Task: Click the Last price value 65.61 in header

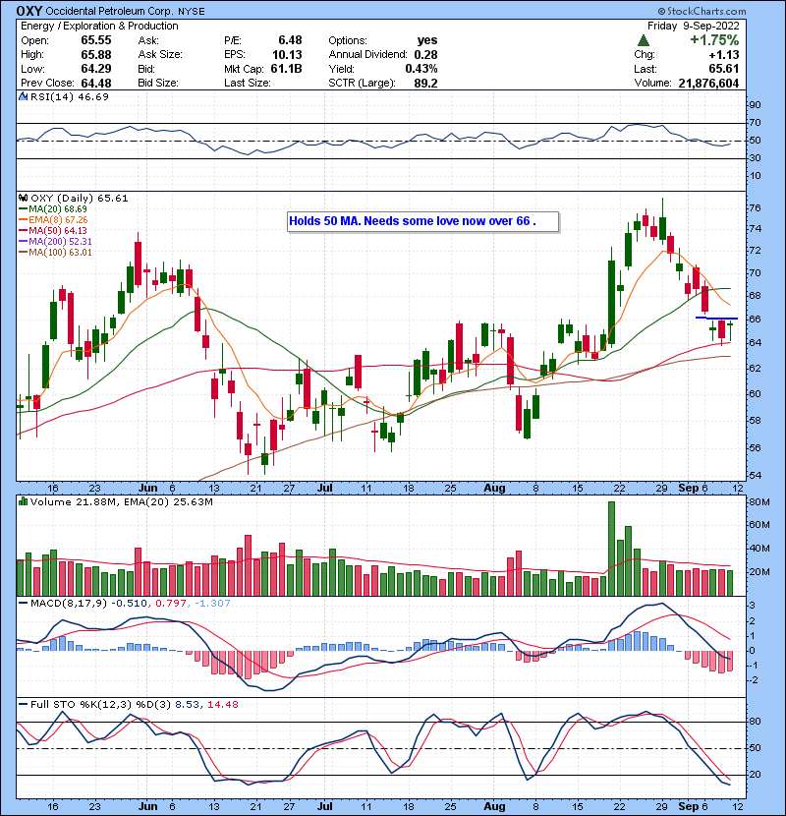Action: [x=723, y=69]
